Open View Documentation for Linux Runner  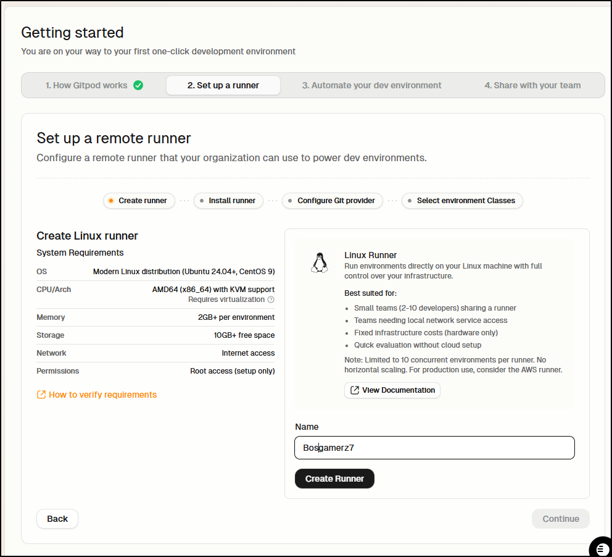[392, 390]
